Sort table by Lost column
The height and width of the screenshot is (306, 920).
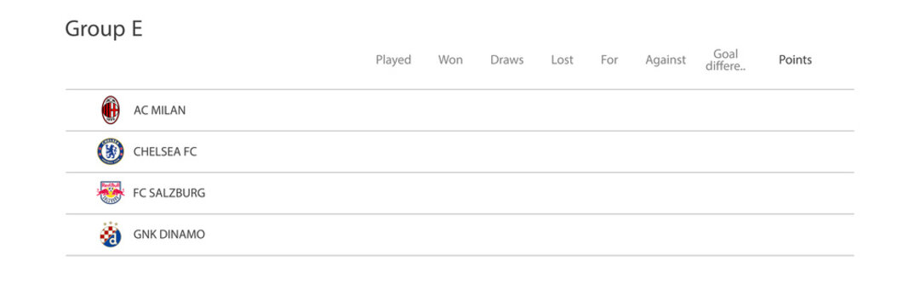(562, 59)
